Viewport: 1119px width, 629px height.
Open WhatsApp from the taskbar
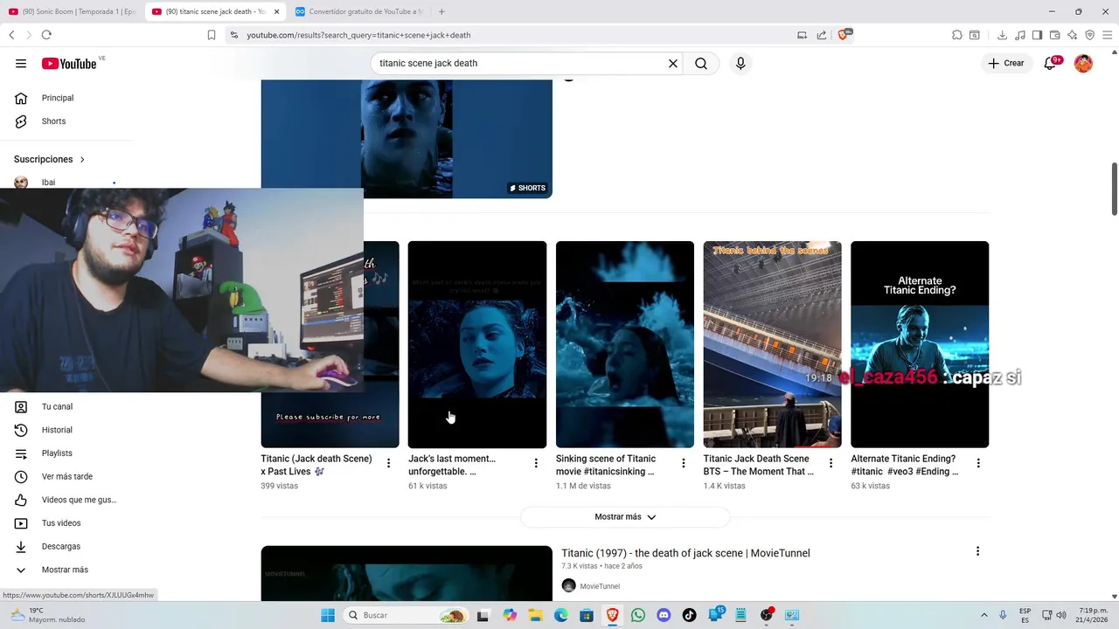(638, 615)
